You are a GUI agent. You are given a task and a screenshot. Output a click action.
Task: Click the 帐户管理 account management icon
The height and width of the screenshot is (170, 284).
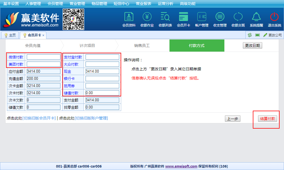[201, 17]
